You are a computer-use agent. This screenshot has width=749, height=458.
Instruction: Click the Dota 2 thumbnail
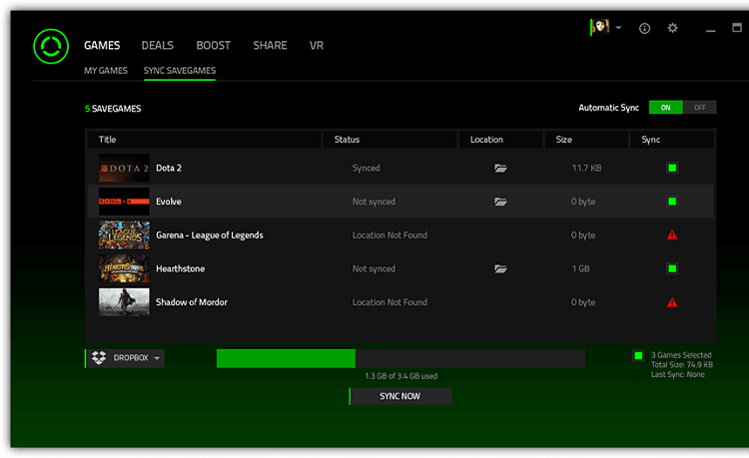point(124,168)
